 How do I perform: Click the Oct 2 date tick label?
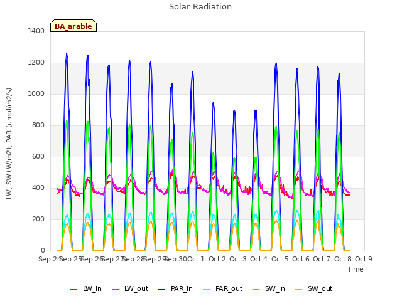click(217, 259)
